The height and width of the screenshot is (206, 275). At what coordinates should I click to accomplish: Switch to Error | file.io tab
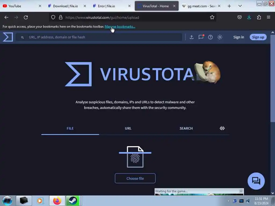pos(111,6)
